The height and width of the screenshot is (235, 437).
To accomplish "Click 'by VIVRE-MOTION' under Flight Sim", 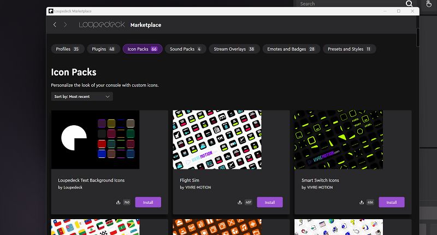I will (x=196, y=187).
